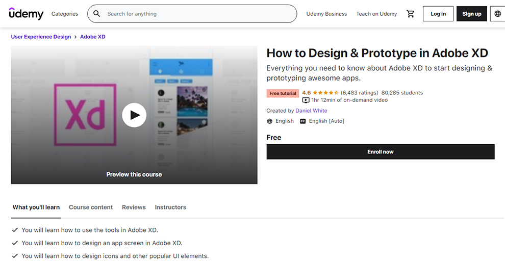The image size is (505, 263).
Task: Click checkmark beside "design icons" item
Action: tap(14, 256)
